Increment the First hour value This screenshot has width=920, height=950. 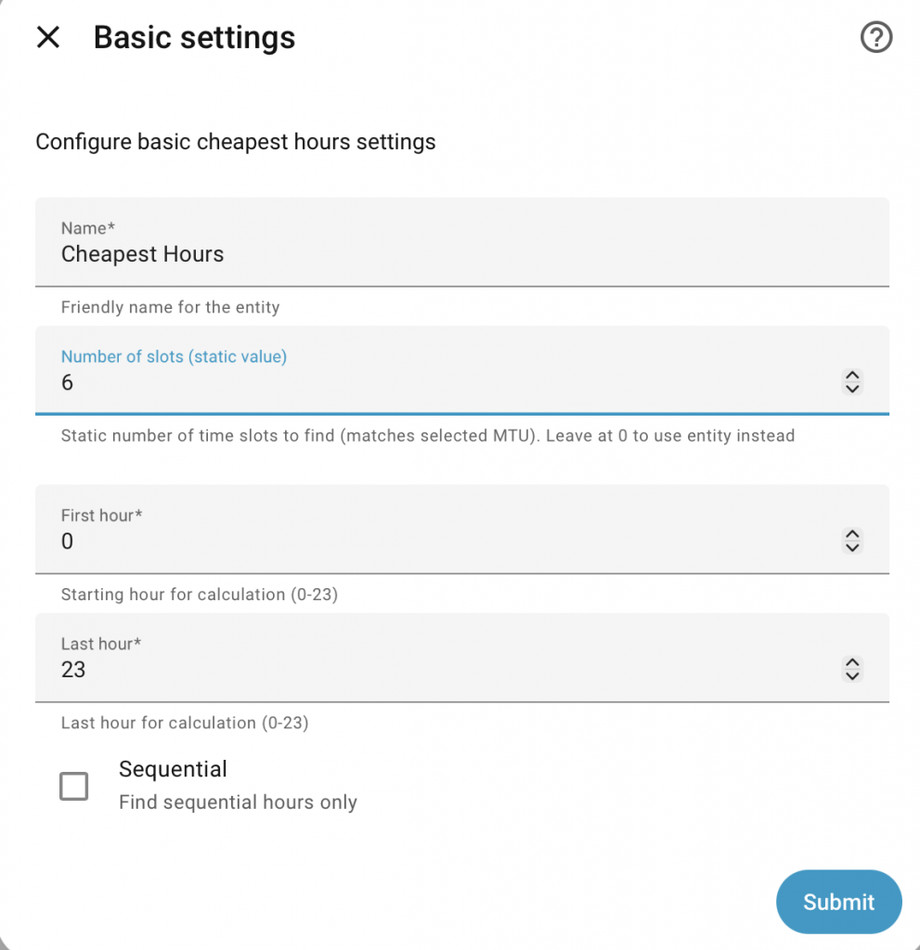[x=852, y=534]
